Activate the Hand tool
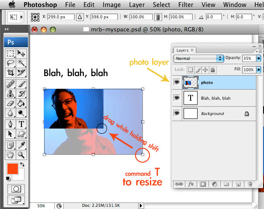This screenshot has height=209, width=264. click(10, 154)
